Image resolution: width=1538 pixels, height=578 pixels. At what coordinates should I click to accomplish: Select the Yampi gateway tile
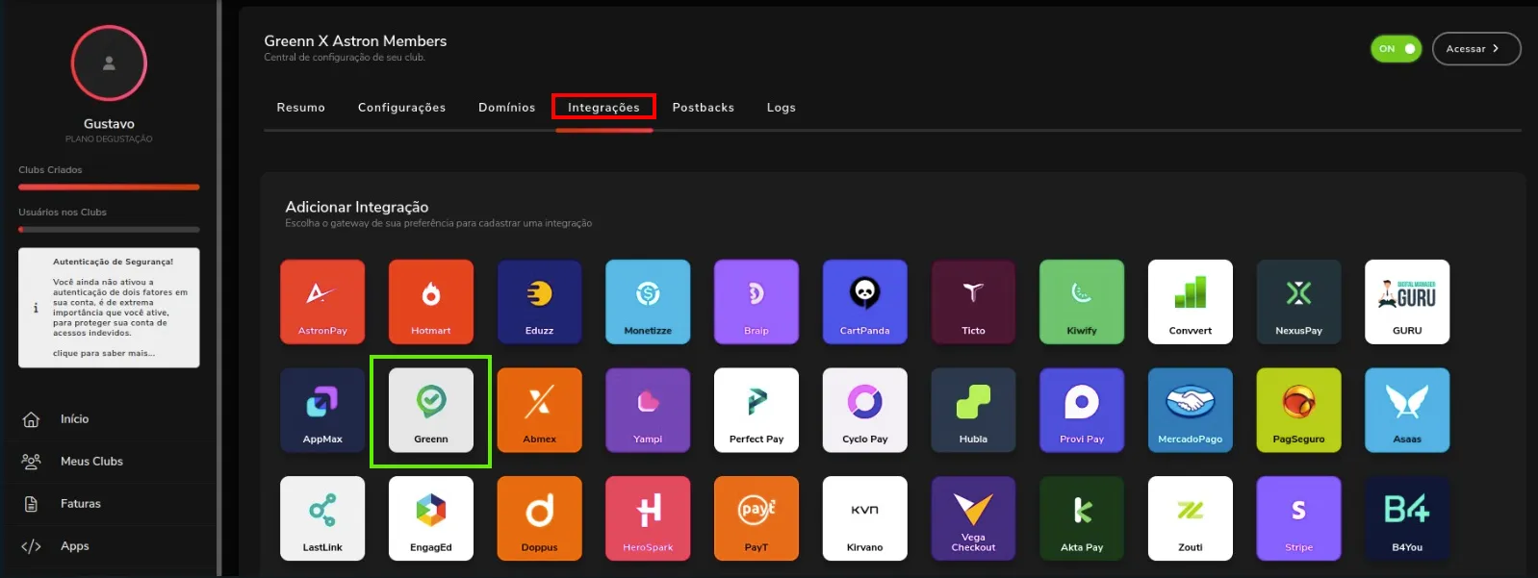tap(648, 411)
